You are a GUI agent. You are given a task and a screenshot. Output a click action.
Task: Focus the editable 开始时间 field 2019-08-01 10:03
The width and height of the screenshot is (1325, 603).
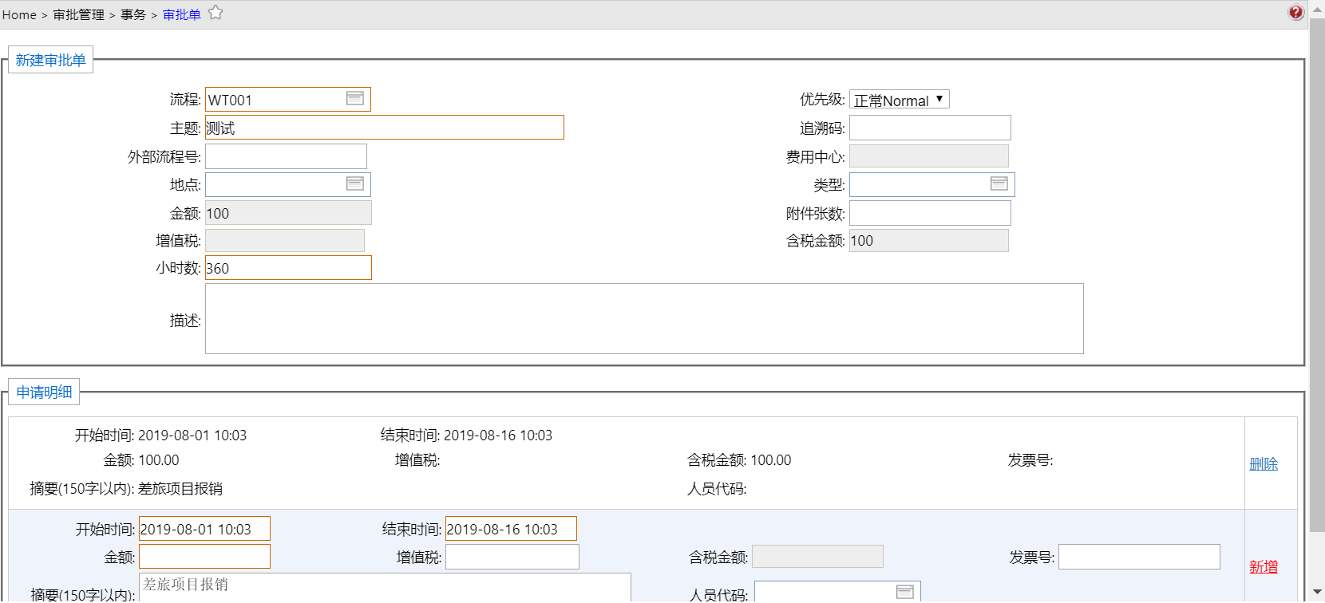tap(204, 529)
